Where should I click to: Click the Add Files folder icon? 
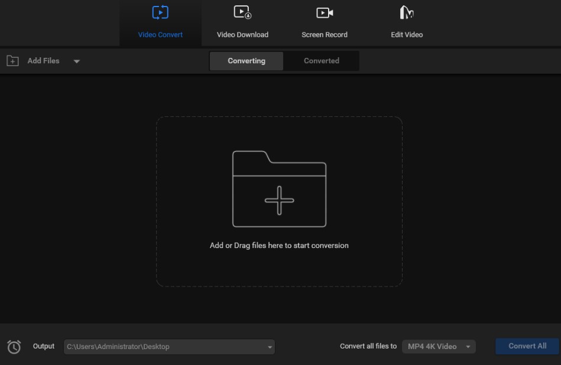coord(12,61)
